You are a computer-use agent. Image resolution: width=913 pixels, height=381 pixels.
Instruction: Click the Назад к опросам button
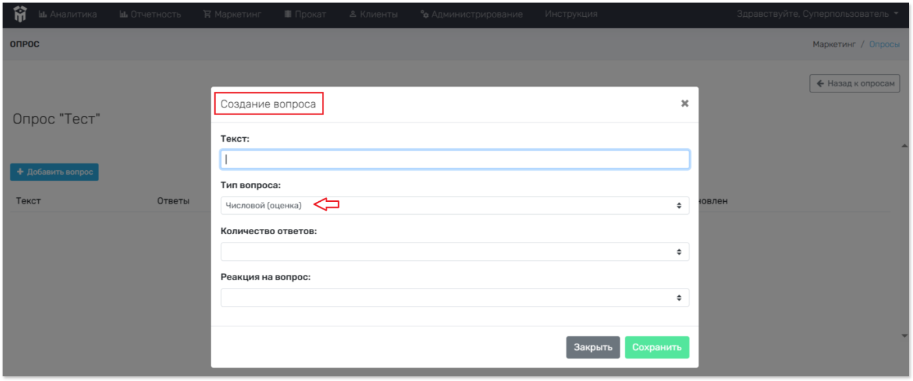854,83
